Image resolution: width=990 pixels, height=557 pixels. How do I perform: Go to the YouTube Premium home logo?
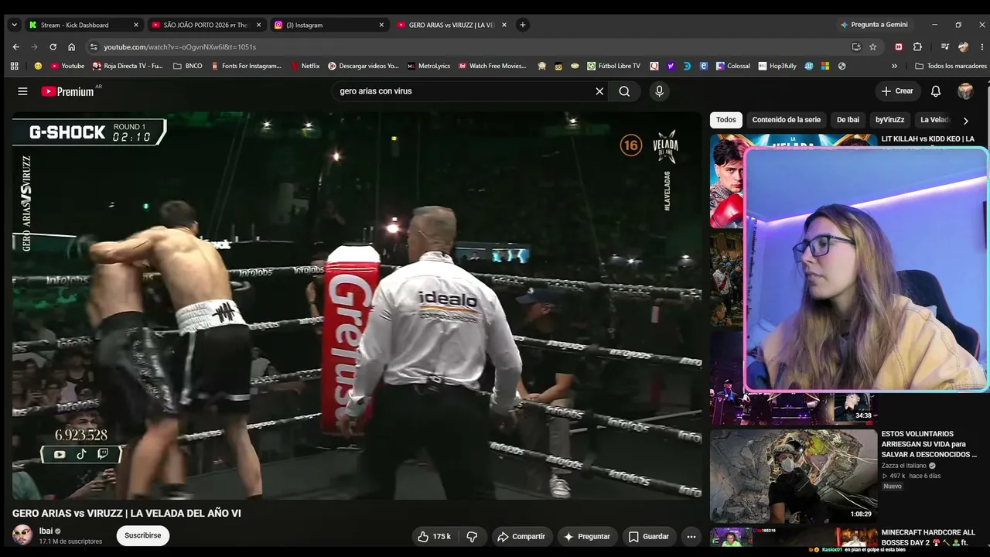click(x=68, y=91)
